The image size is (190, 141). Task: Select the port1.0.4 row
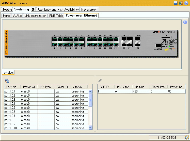pos(46,104)
